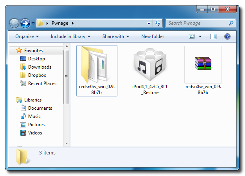Click the archive's redsn0w_win_0.9.8b7b file name
This screenshot has height=176, width=245.
click(x=203, y=89)
